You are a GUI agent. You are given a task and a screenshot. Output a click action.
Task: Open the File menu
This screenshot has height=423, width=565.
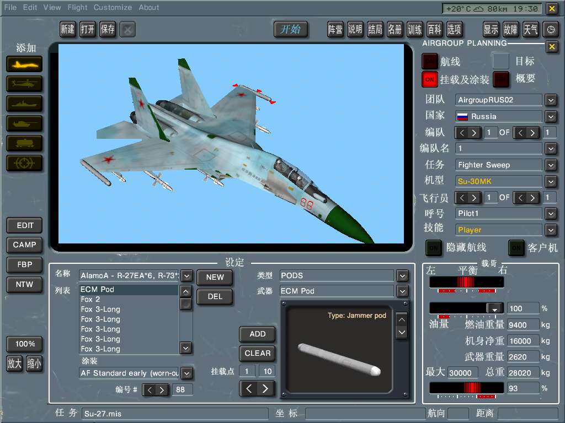(10, 7)
